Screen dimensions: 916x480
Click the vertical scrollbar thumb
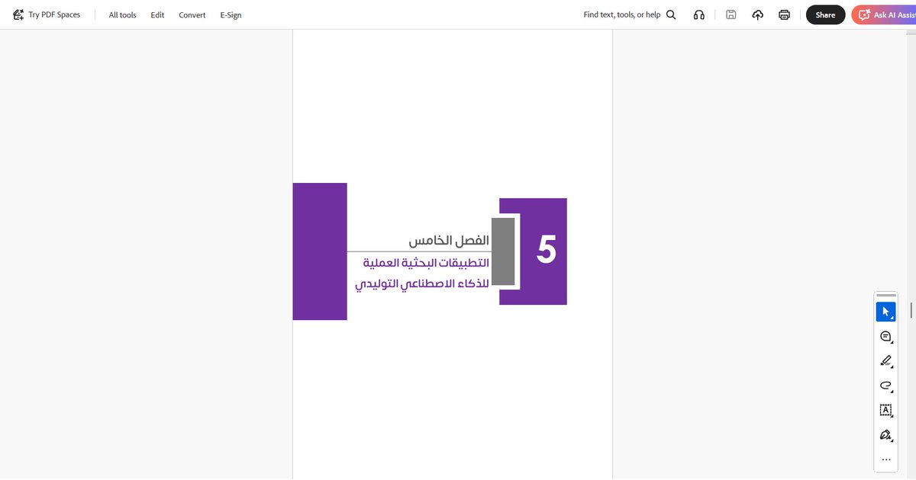911,310
